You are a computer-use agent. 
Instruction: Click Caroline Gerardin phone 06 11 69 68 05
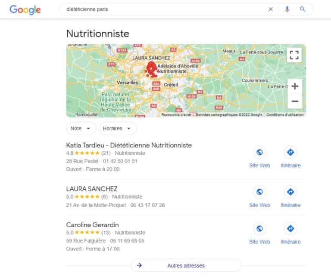click(127, 240)
